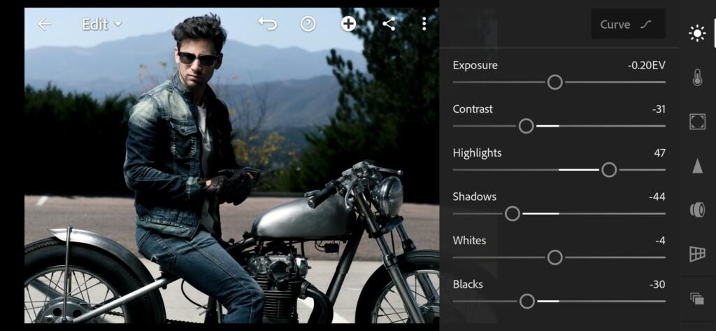
Task: Open the Edit mode dropdown
Action: click(102, 24)
